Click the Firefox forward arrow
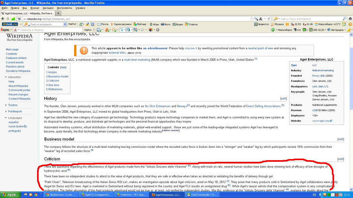The width and height of the screenshot is (353, 198). tap(8, 19)
